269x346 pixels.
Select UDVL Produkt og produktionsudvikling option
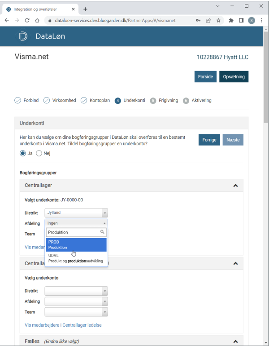click(76, 258)
